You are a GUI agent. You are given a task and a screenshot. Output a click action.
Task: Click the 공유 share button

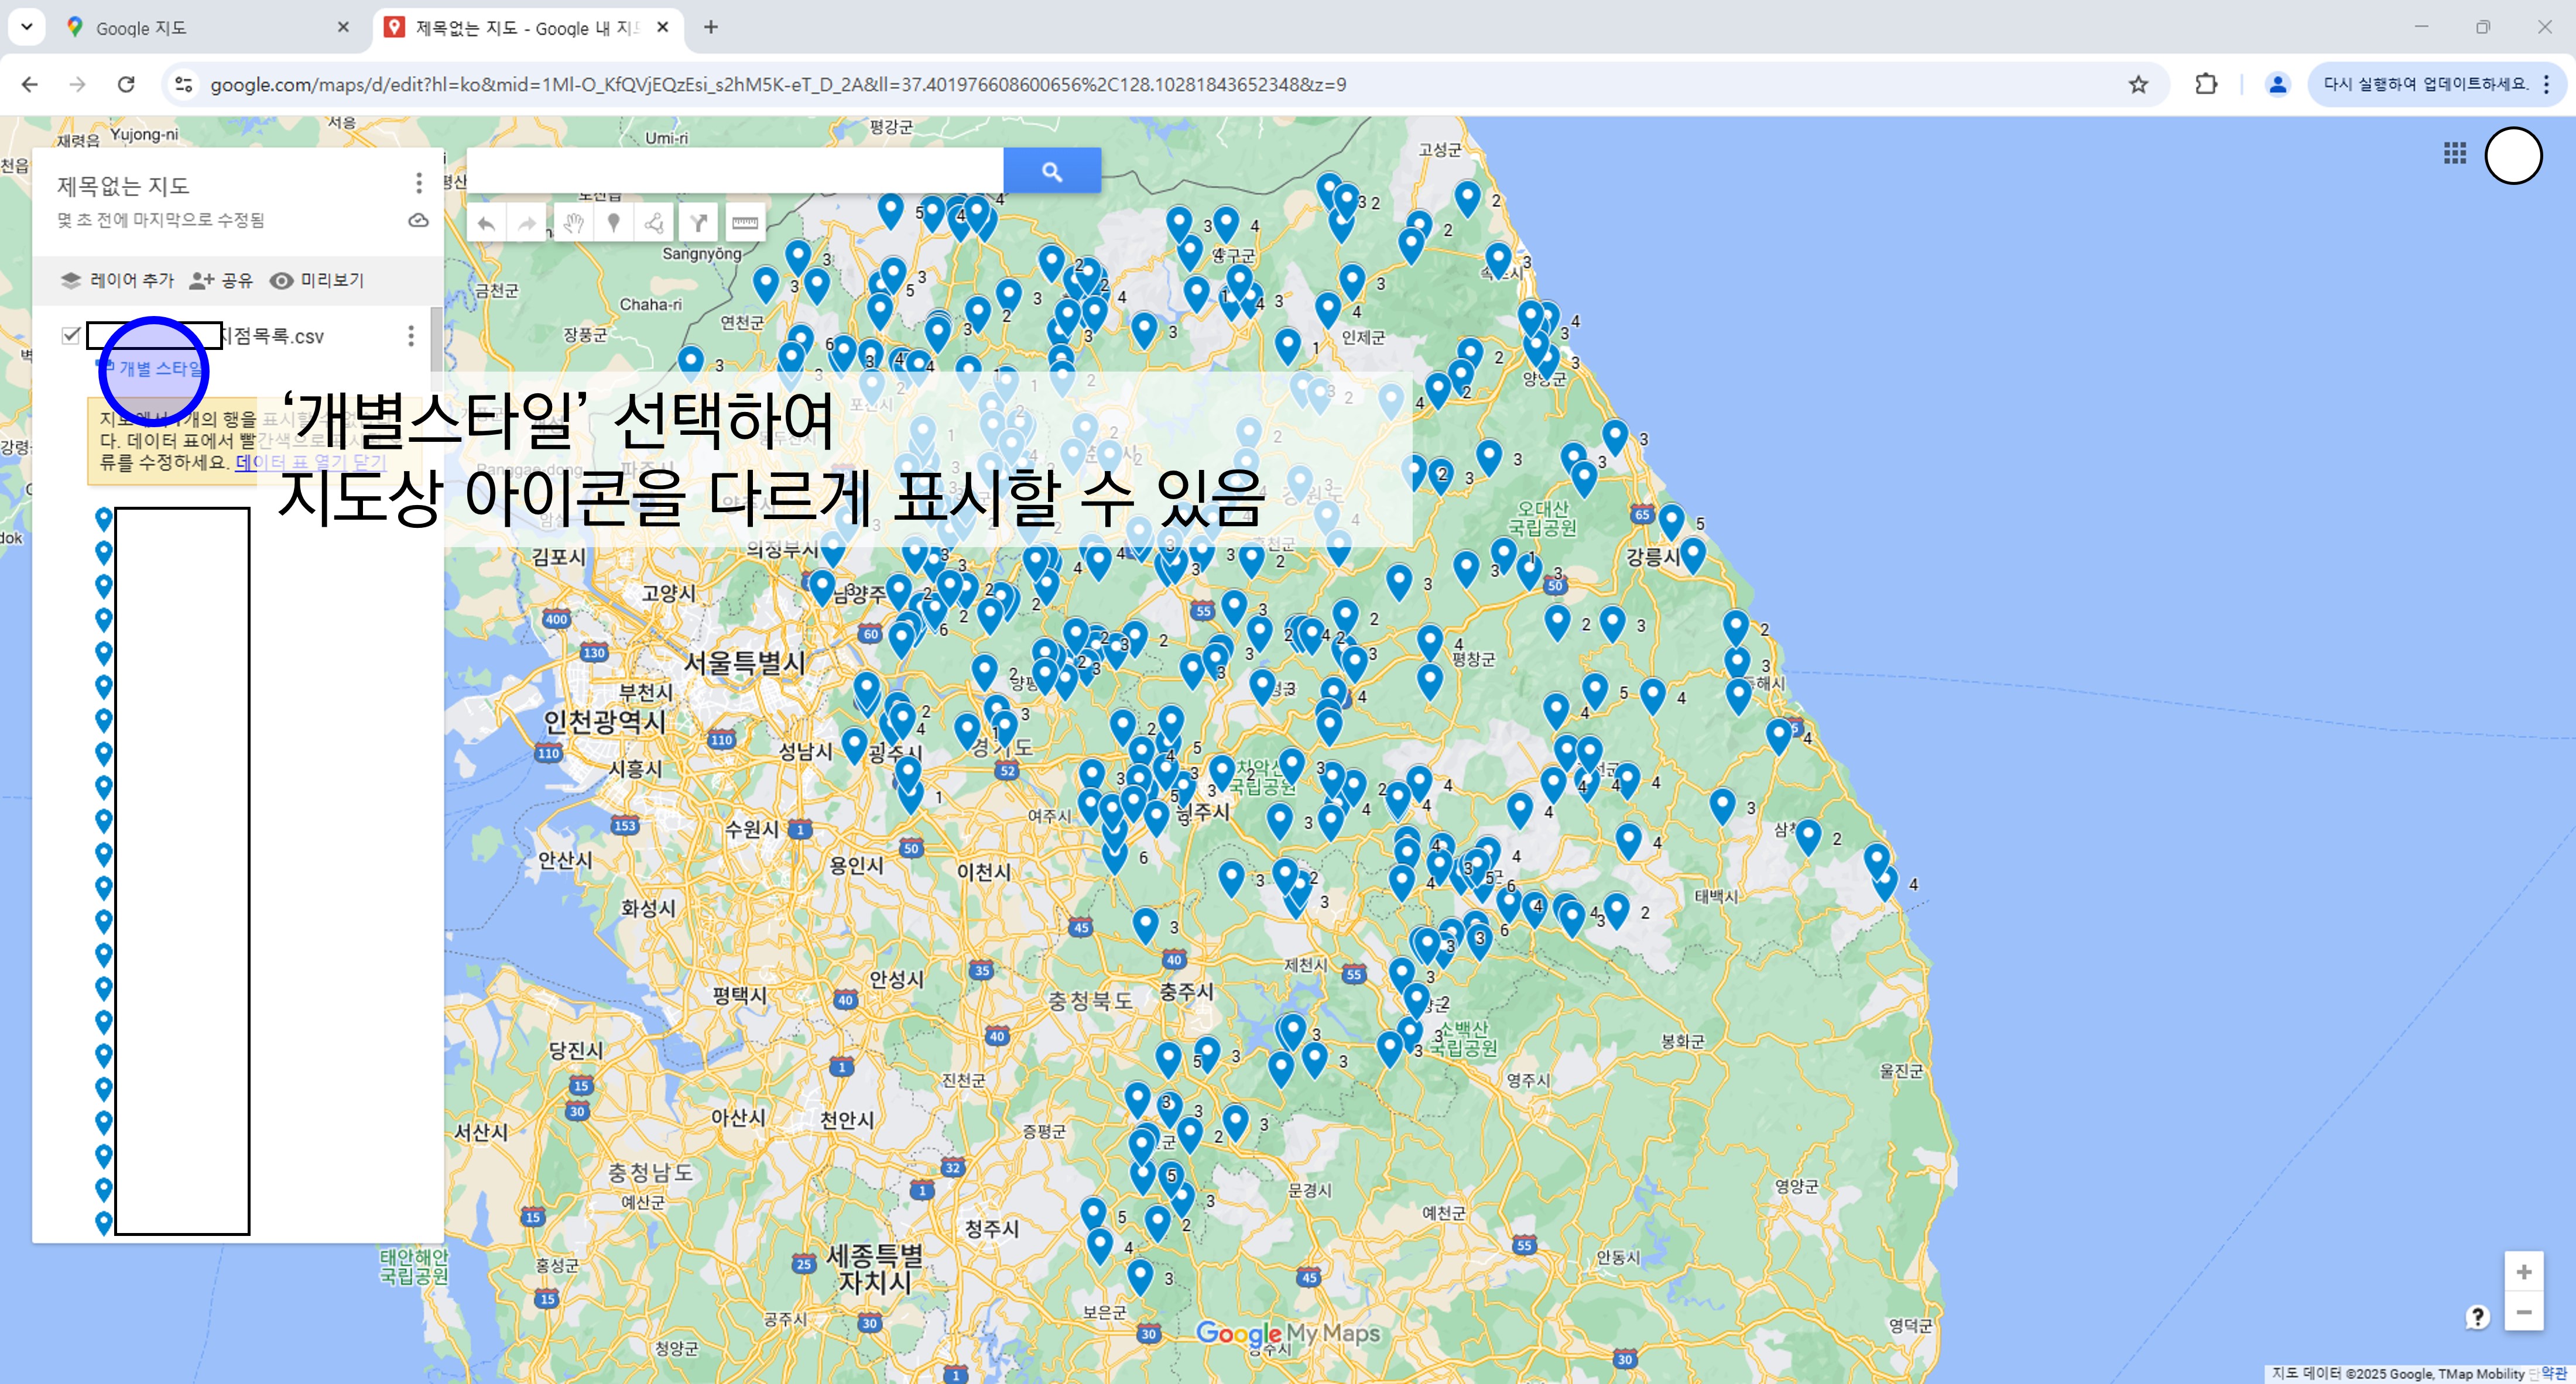tap(222, 281)
